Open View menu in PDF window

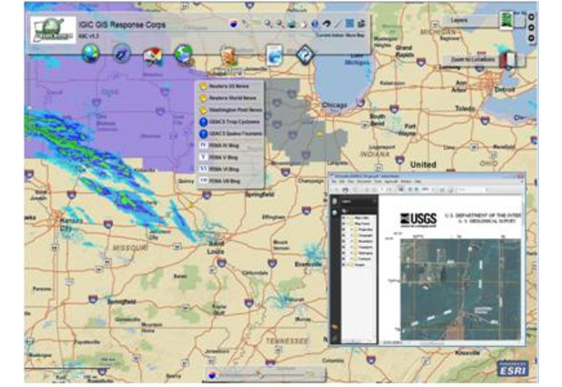(x=352, y=182)
